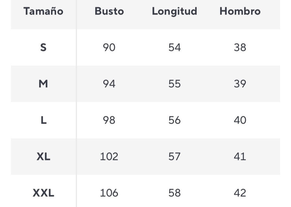Viewport: 291px width, 207px height.
Task: Click bust value 98 for size L
Action: 109,120
